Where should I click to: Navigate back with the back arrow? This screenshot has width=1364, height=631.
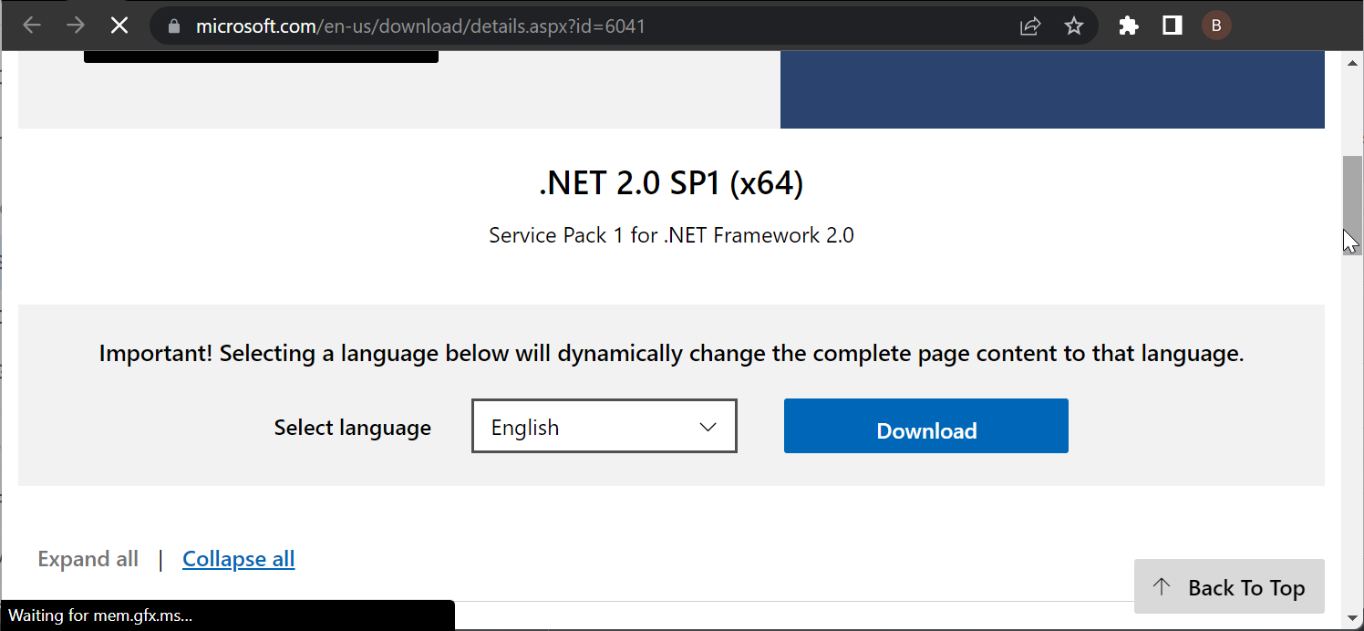(32, 26)
